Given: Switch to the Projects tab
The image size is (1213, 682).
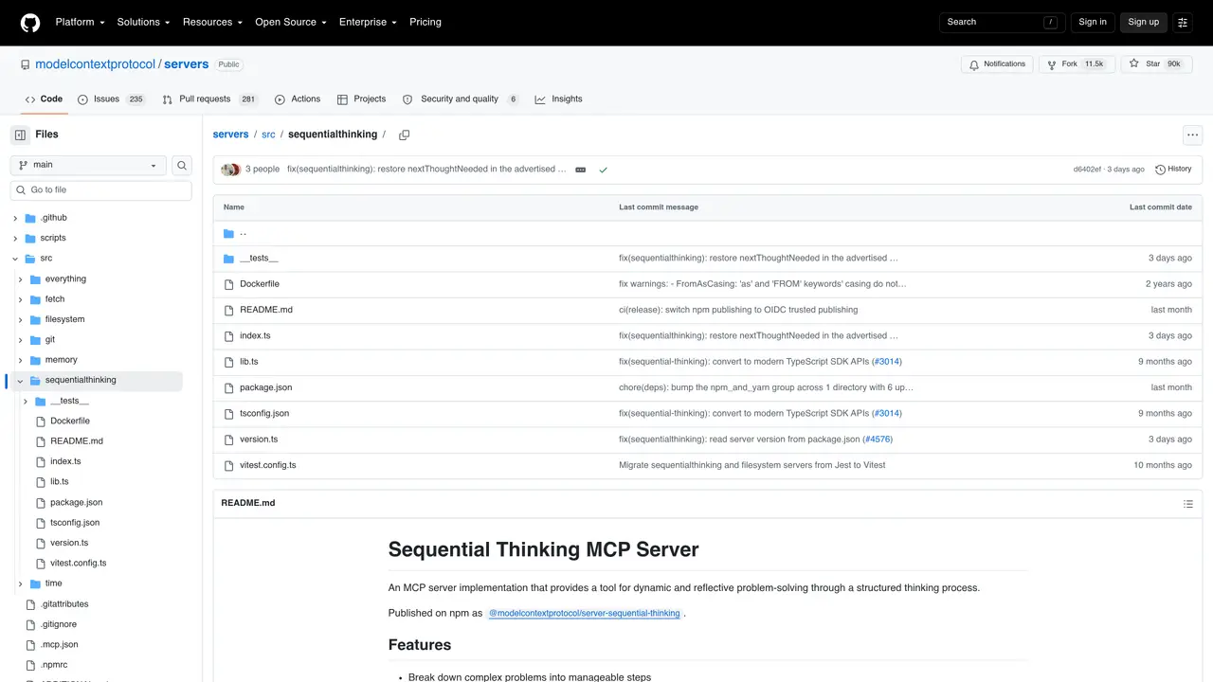Looking at the screenshot, I should click(x=361, y=99).
